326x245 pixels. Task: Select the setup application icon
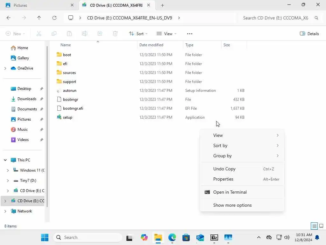pos(59,117)
